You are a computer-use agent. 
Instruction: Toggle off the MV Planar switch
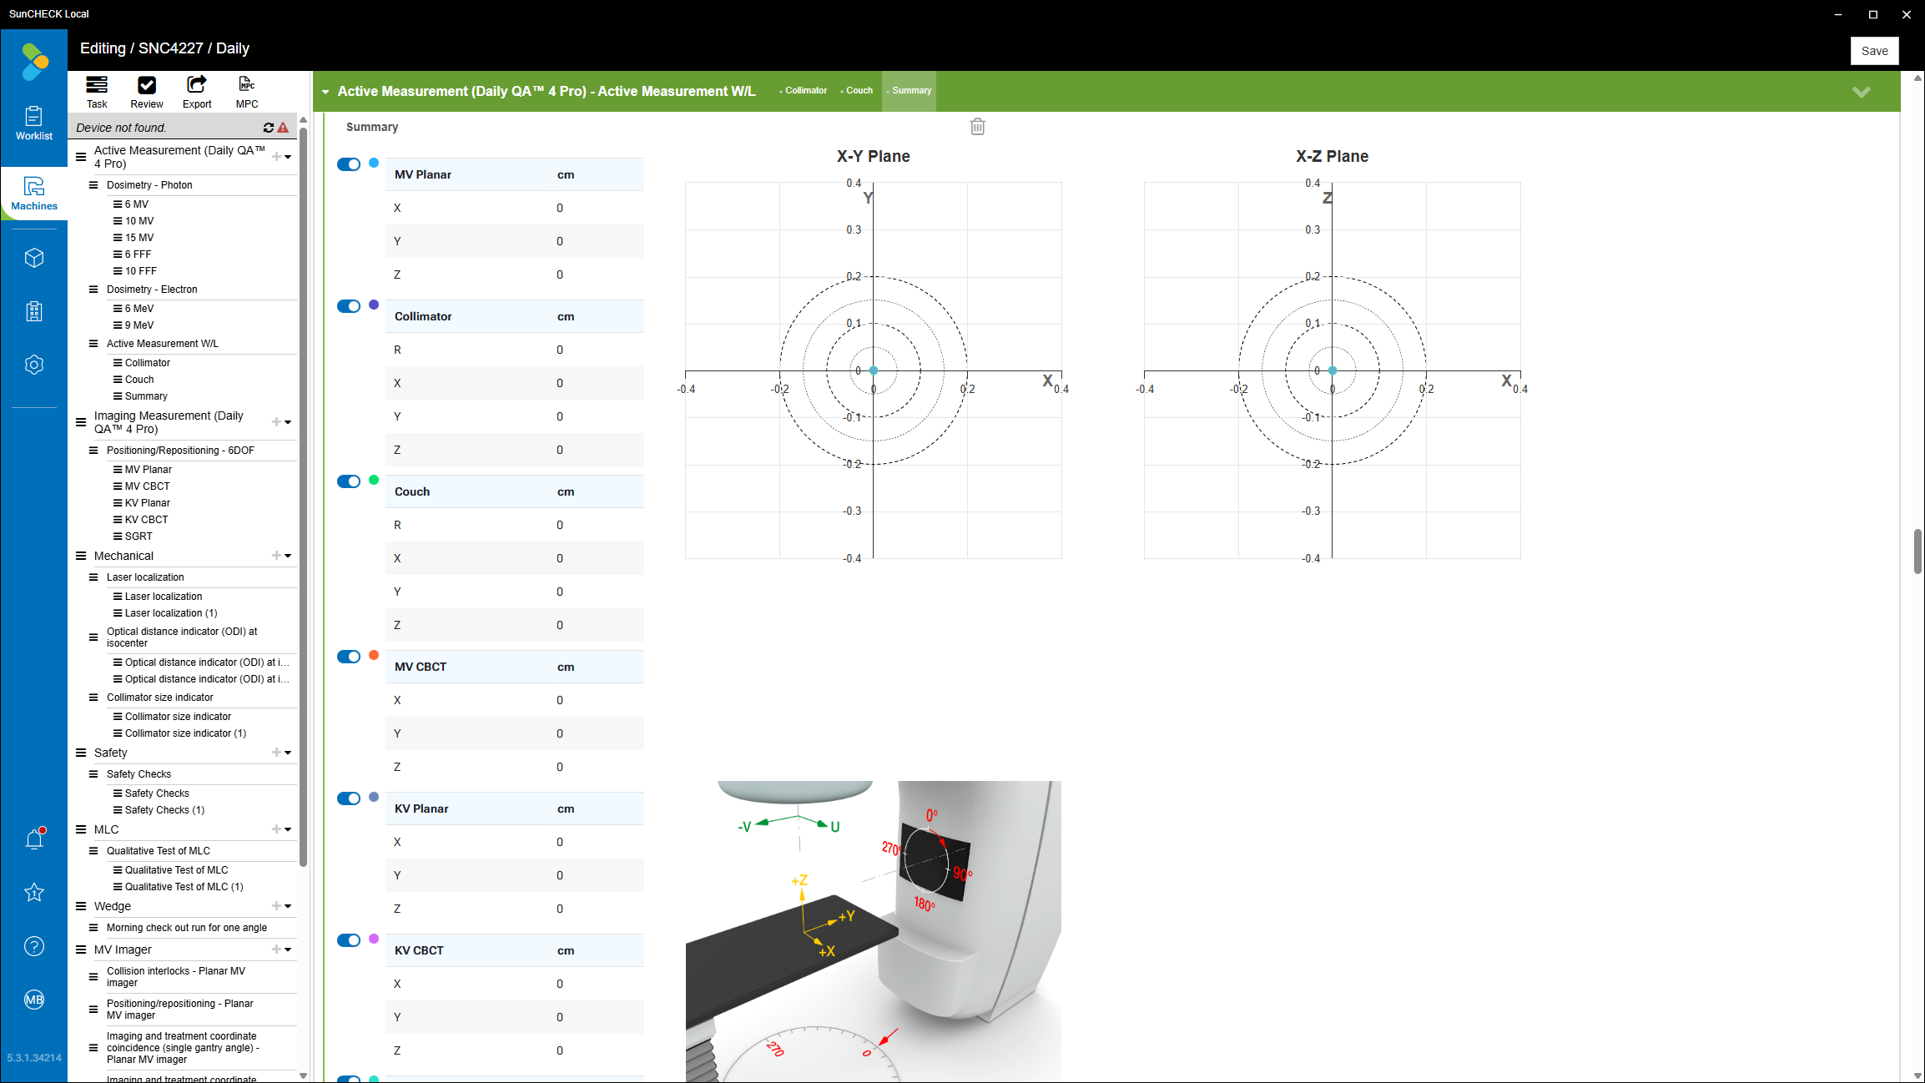click(x=349, y=164)
